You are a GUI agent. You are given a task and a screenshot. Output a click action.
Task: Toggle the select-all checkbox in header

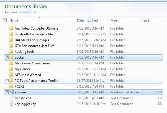5,20
